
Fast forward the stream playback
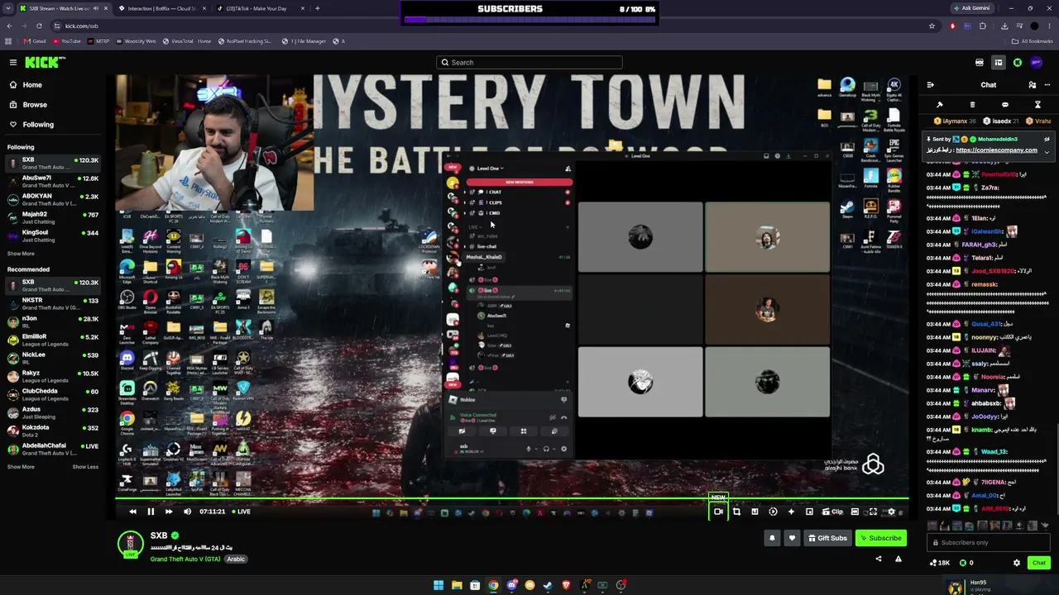pos(169,512)
